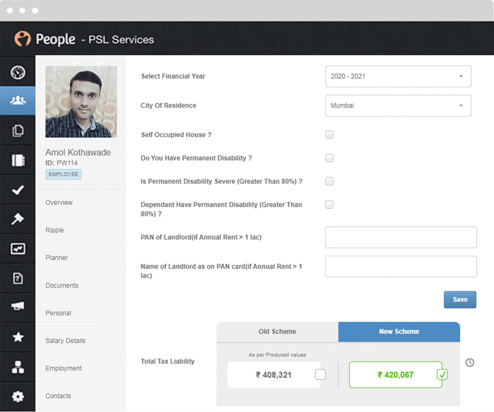The width and height of the screenshot is (494, 412).
Task: Open Salary Details in profile menu
Action: click(65, 341)
